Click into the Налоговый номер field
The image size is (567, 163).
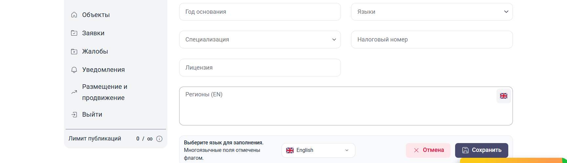click(x=432, y=40)
